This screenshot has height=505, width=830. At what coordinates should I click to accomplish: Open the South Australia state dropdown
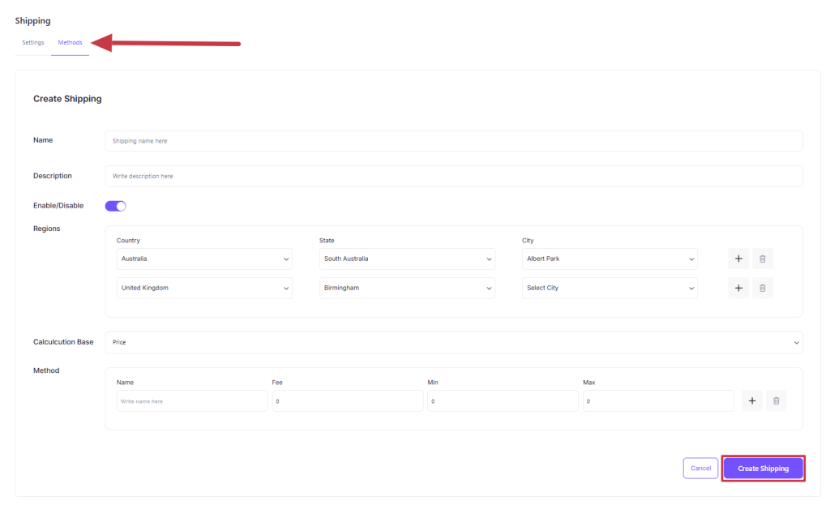407,259
